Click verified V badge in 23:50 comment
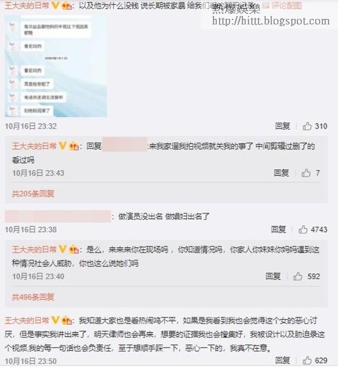The width and height of the screenshot is (338, 368). pyautogui.click(x=55, y=320)
